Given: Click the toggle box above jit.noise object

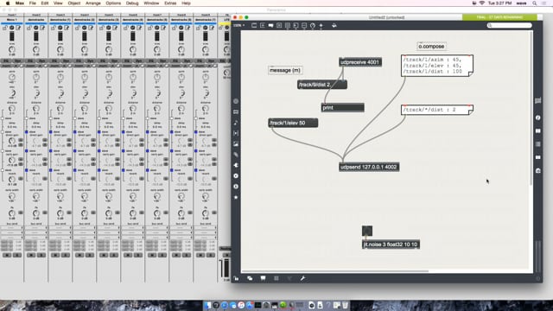Looking at the screenshot, I should pos(367,231).
